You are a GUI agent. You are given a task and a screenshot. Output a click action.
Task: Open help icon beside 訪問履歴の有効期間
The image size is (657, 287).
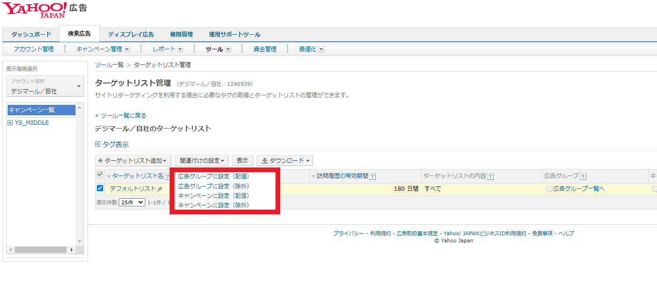(x=372, y=176)
